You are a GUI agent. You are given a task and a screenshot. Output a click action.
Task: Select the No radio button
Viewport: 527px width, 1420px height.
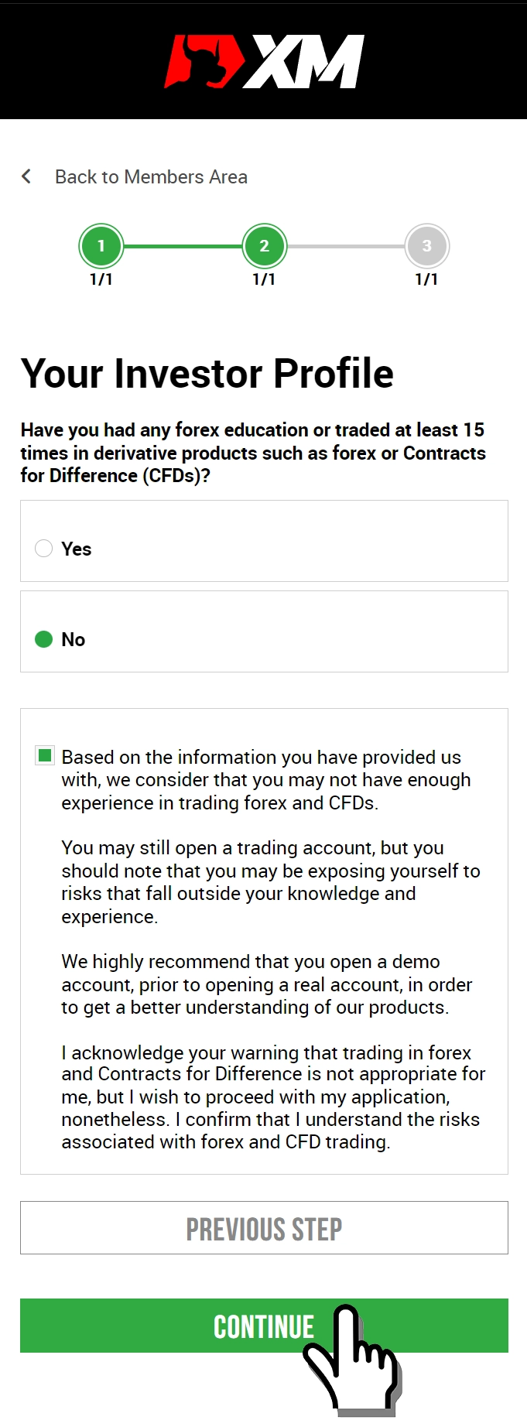click(x=44, y=639)
